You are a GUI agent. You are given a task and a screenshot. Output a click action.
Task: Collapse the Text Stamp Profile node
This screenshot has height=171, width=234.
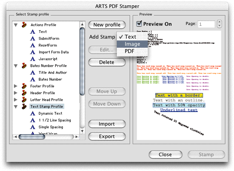pos(16,107)
